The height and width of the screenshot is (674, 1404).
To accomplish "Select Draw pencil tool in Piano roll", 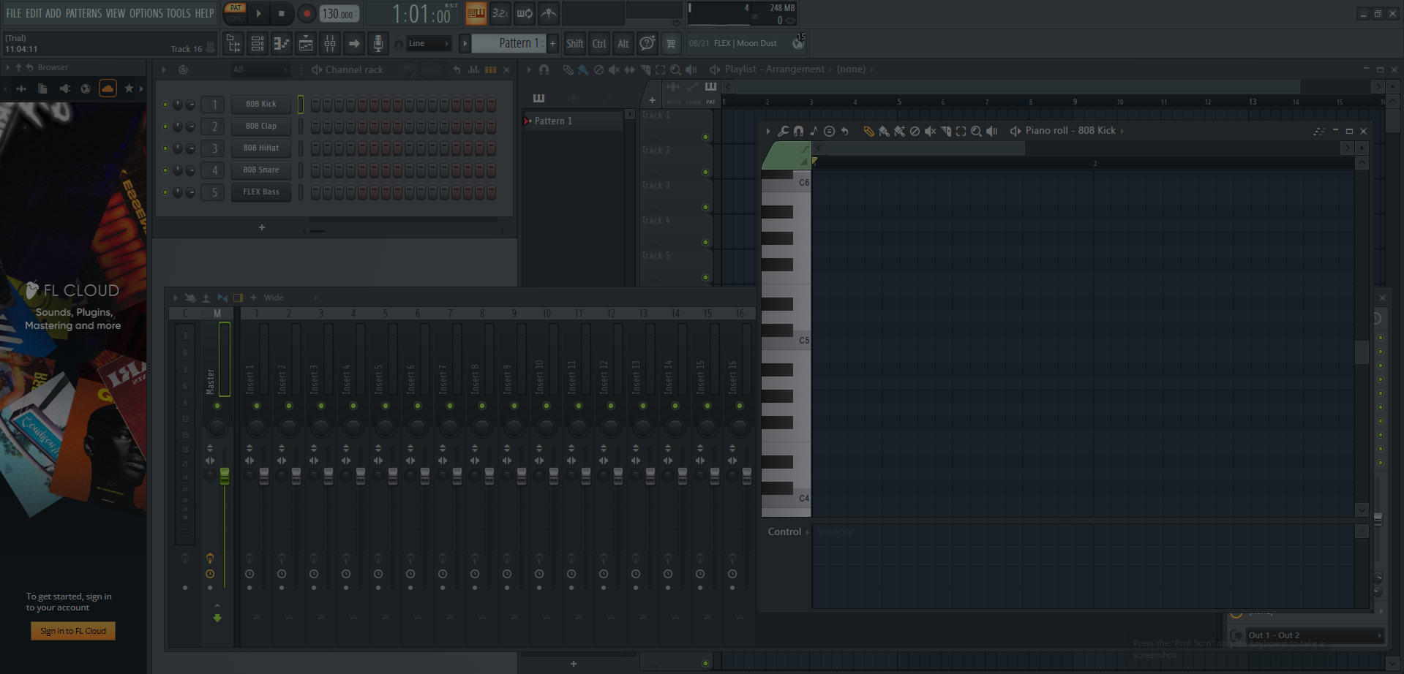I will (x=868, y=131).
